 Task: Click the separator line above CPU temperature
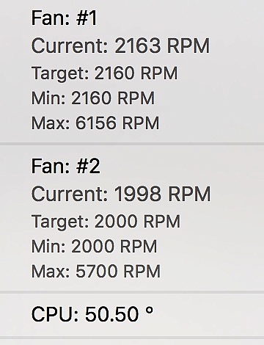coord(132,292)
